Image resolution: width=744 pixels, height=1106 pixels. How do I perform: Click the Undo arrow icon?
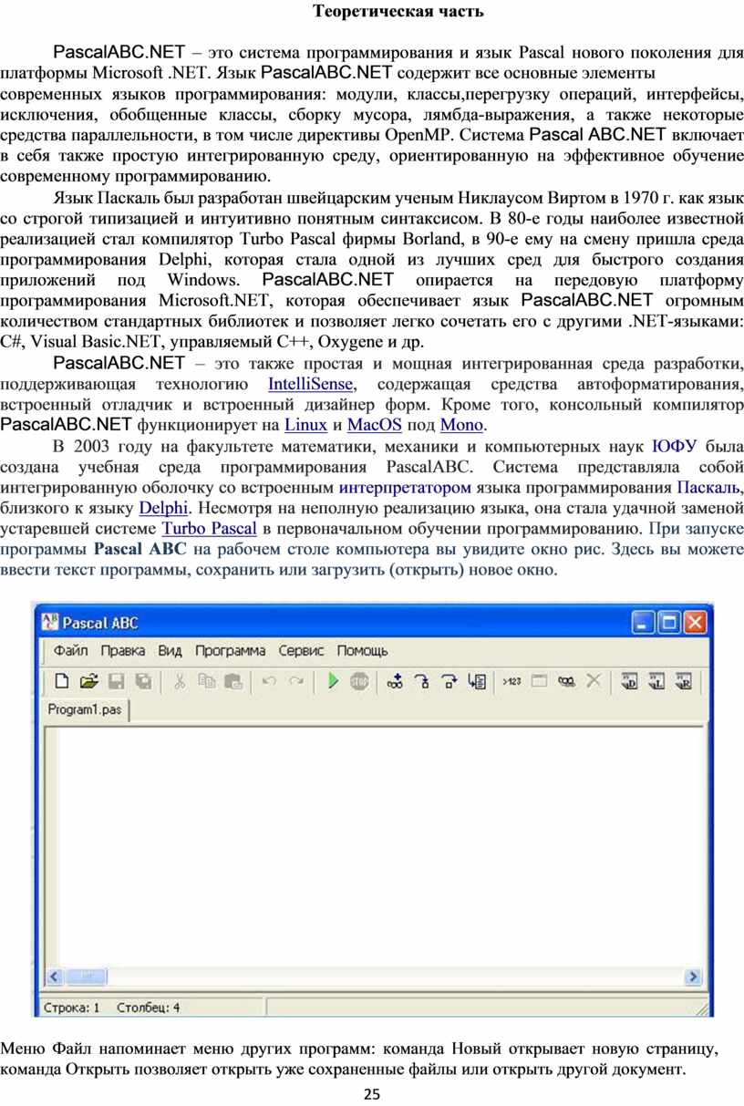269,681
